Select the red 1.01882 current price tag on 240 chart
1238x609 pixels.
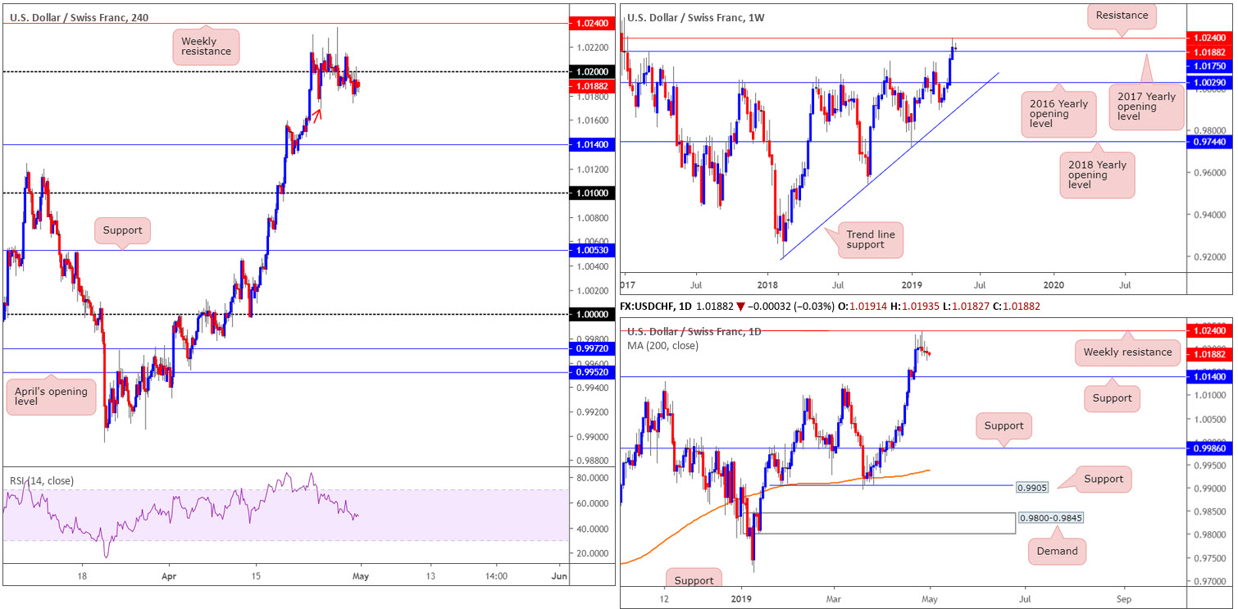click(591, 84)
